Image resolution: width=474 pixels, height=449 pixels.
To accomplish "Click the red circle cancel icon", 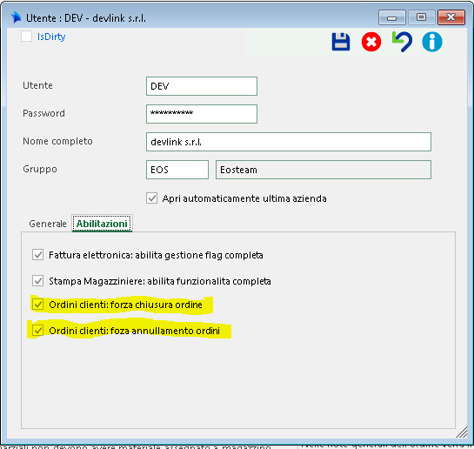I will pyautogui.click(x=371, y=42).
